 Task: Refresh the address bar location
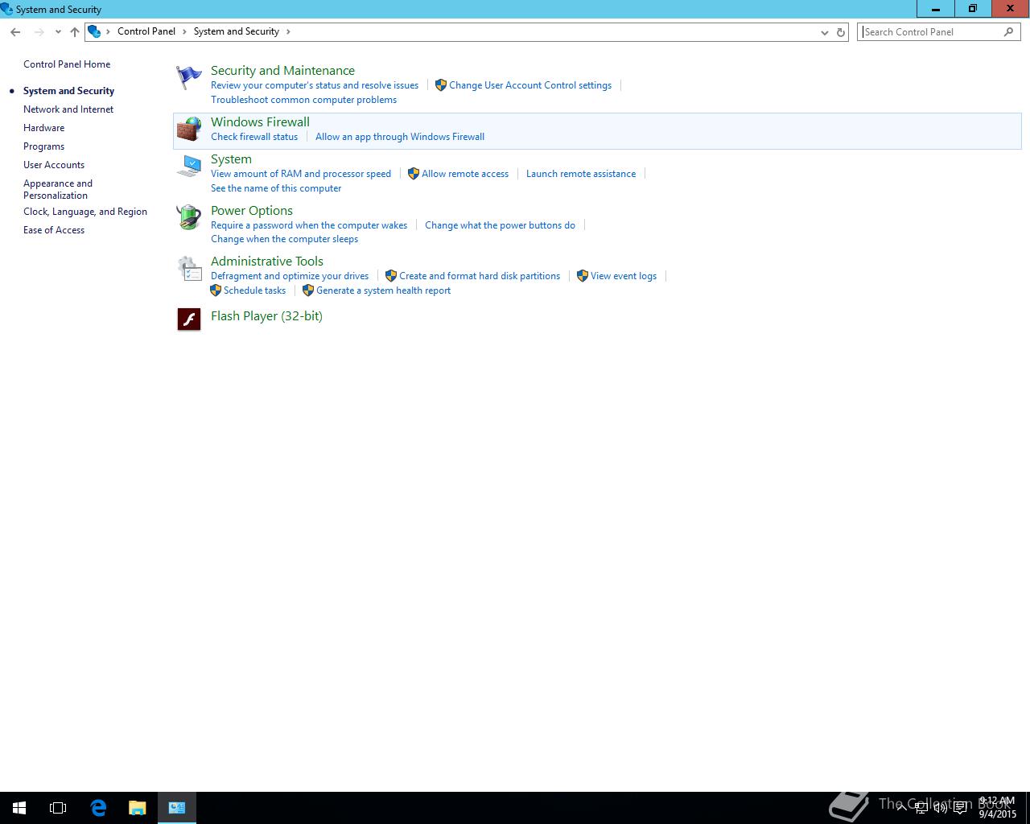click(x=841, y=32)
